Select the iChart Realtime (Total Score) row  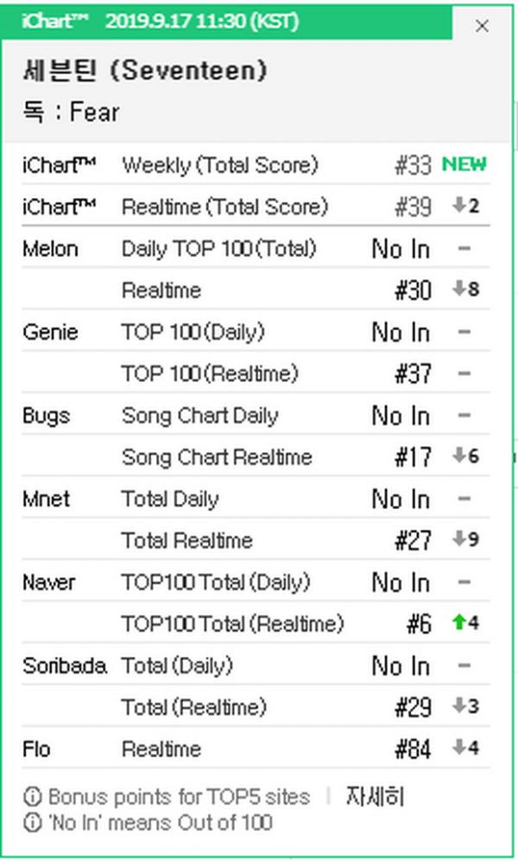pyautogui.click(x=256, y=206)
